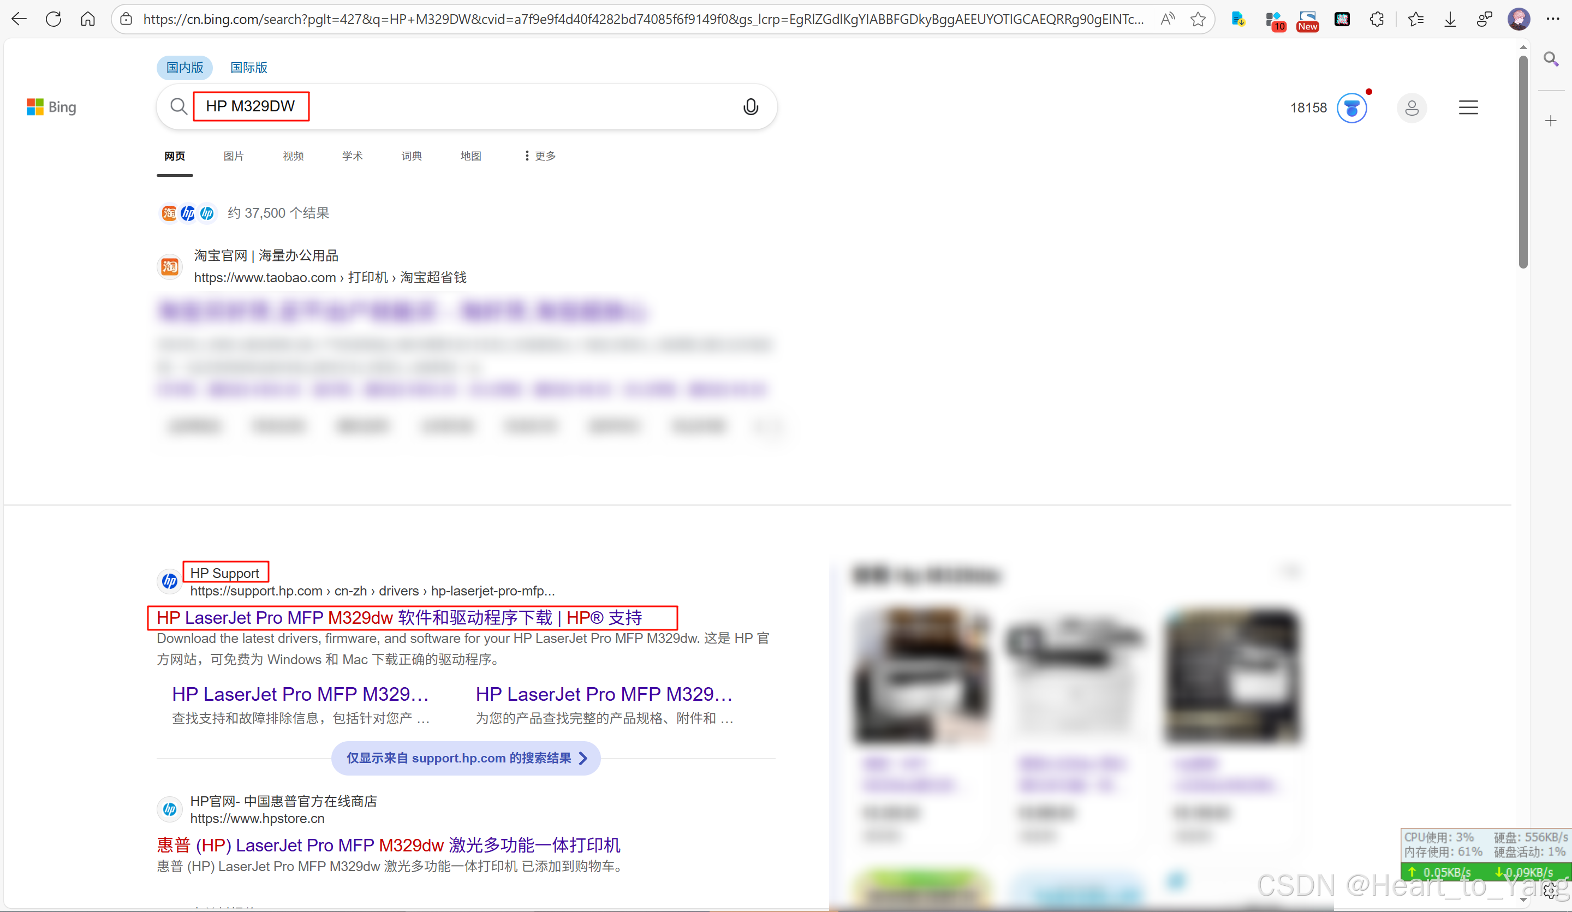Click the account sign-in avatar icon
The width and height of the screenshot is (1572, 912).
click(x=1411, y=108)
